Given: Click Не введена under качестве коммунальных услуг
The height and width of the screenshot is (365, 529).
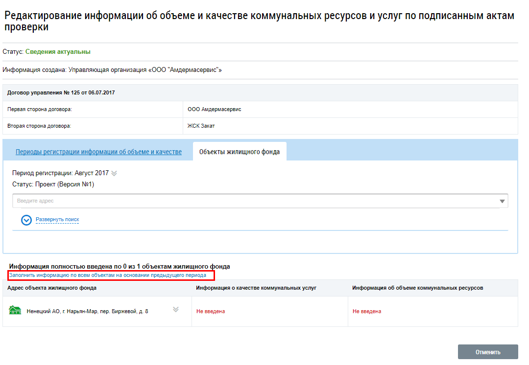Looking at the screenshot, I should [x=211, y=311].
